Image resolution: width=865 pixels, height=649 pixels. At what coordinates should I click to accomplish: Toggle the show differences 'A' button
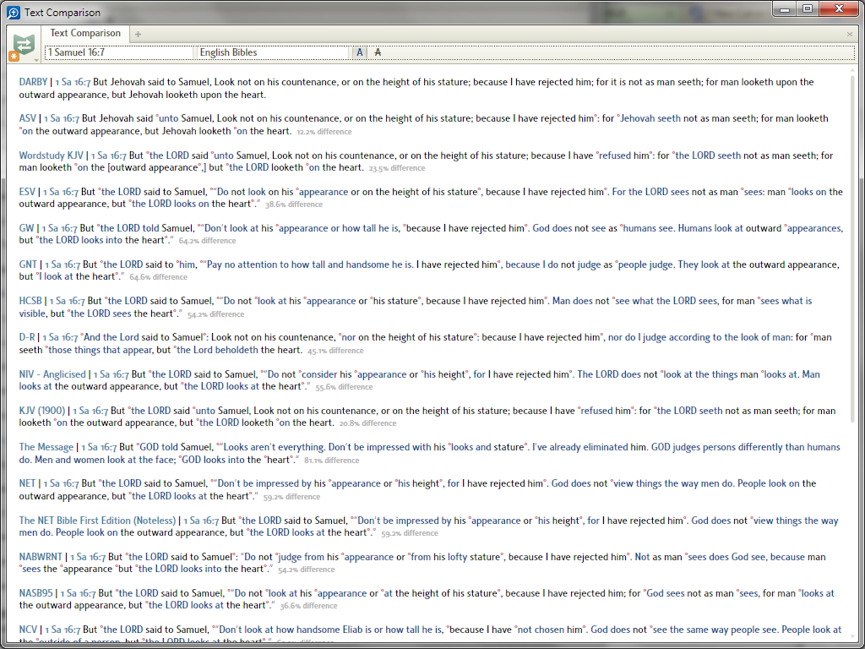pyautogui.click(x=360, y=52)
